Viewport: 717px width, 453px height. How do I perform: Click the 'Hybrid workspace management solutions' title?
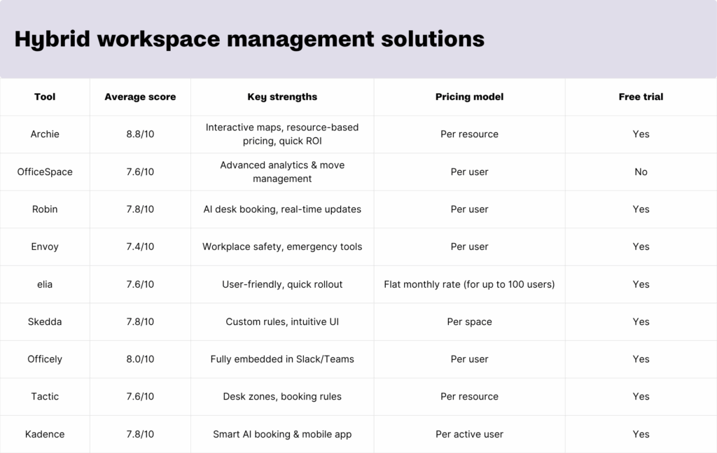(249, 39)
